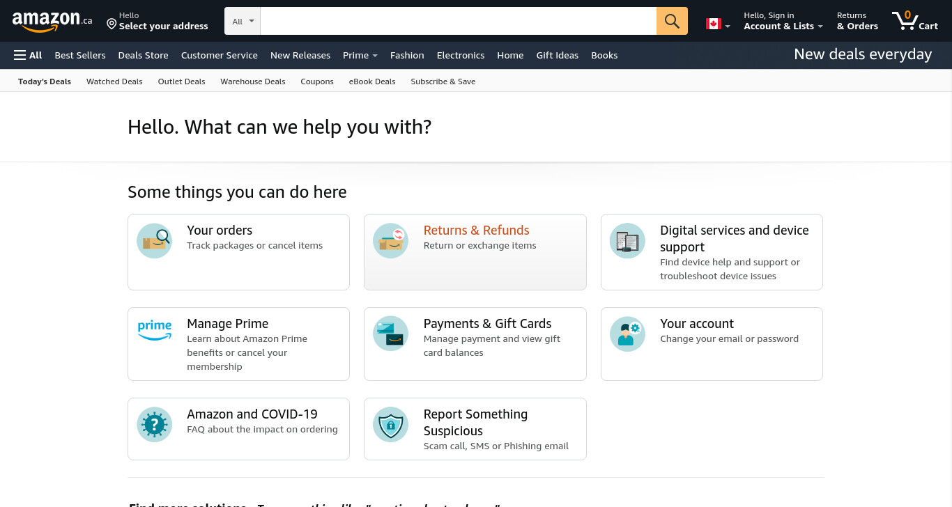Open Payments & Gift Cards title
The image size is (952, 507).
488,324
